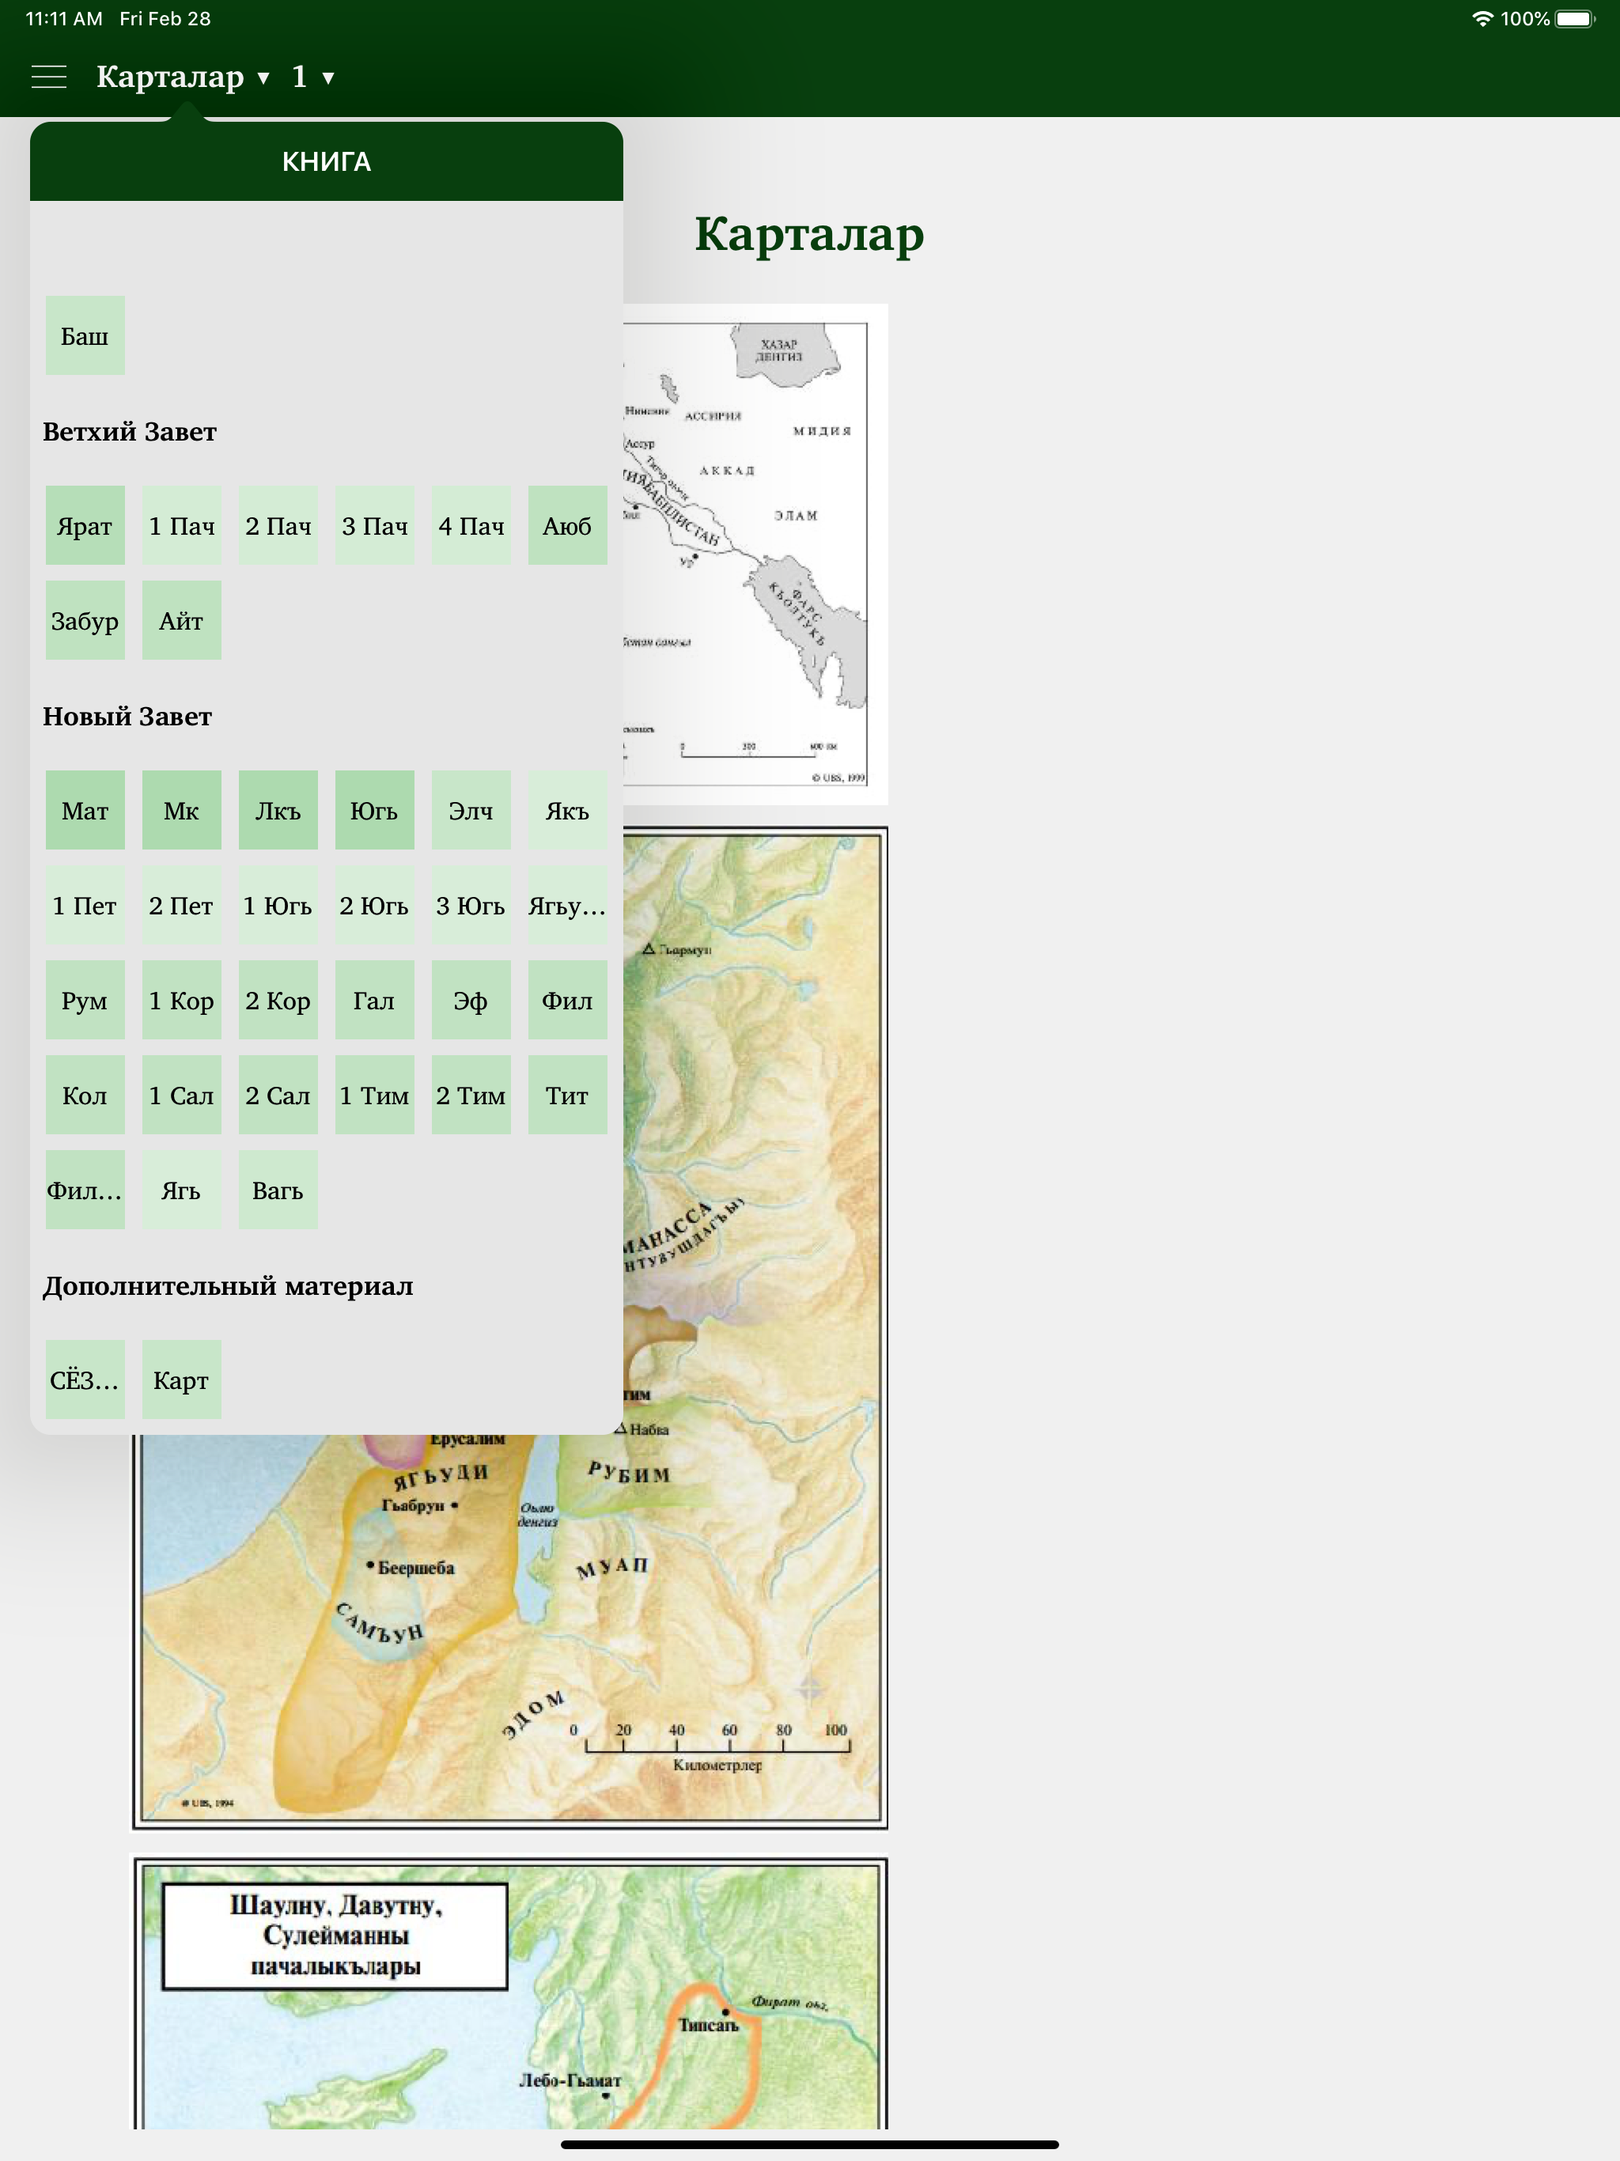Select the 2 Пет book
The width and height of the screenshot is (1620, 2161).
pyautogui.click(x=182, y=905)
